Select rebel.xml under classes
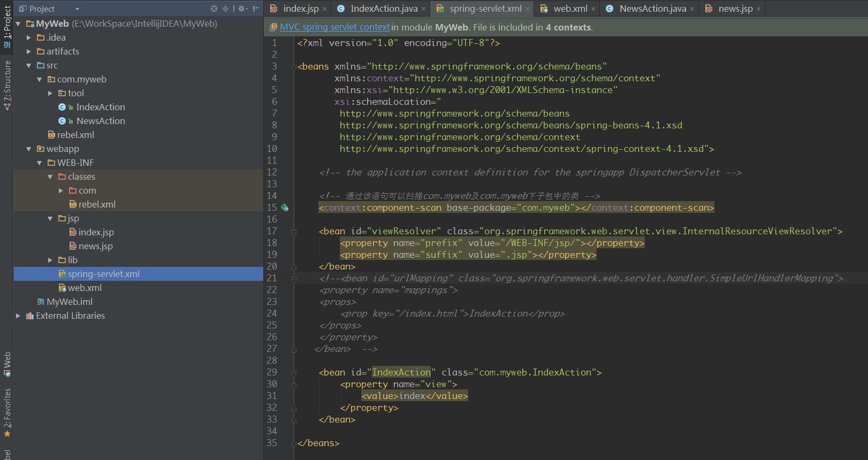The height and width of the screenshot is (460, 868). (97, 204)
